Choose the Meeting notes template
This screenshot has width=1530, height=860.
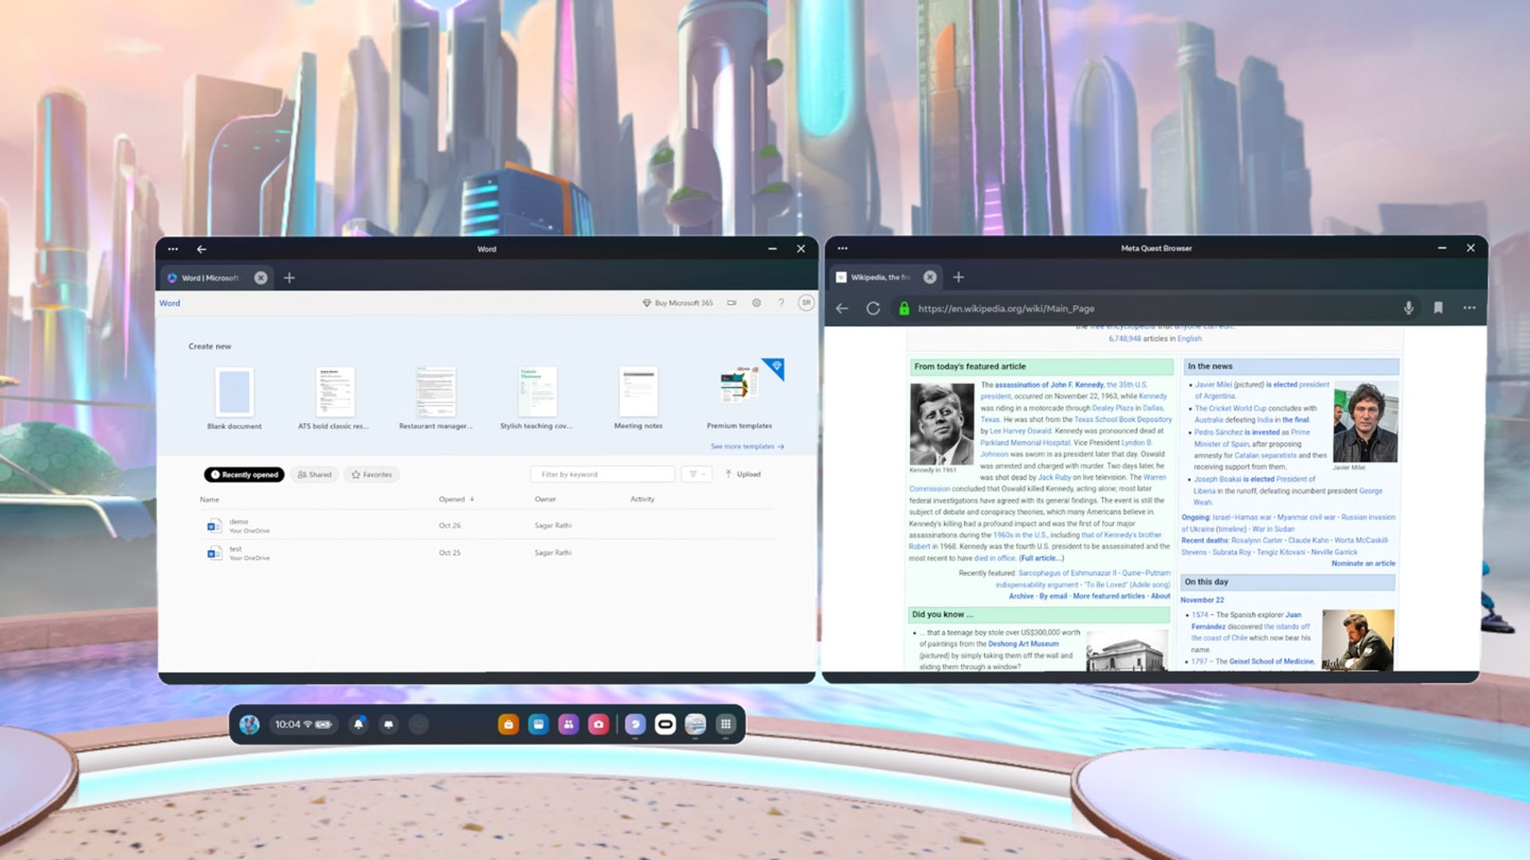point(638,399)
